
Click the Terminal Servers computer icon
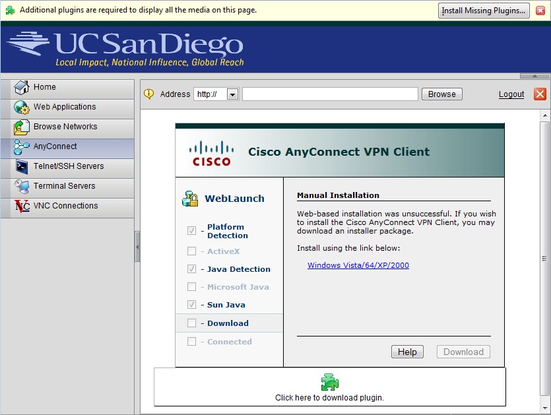(x=21, y=187)
